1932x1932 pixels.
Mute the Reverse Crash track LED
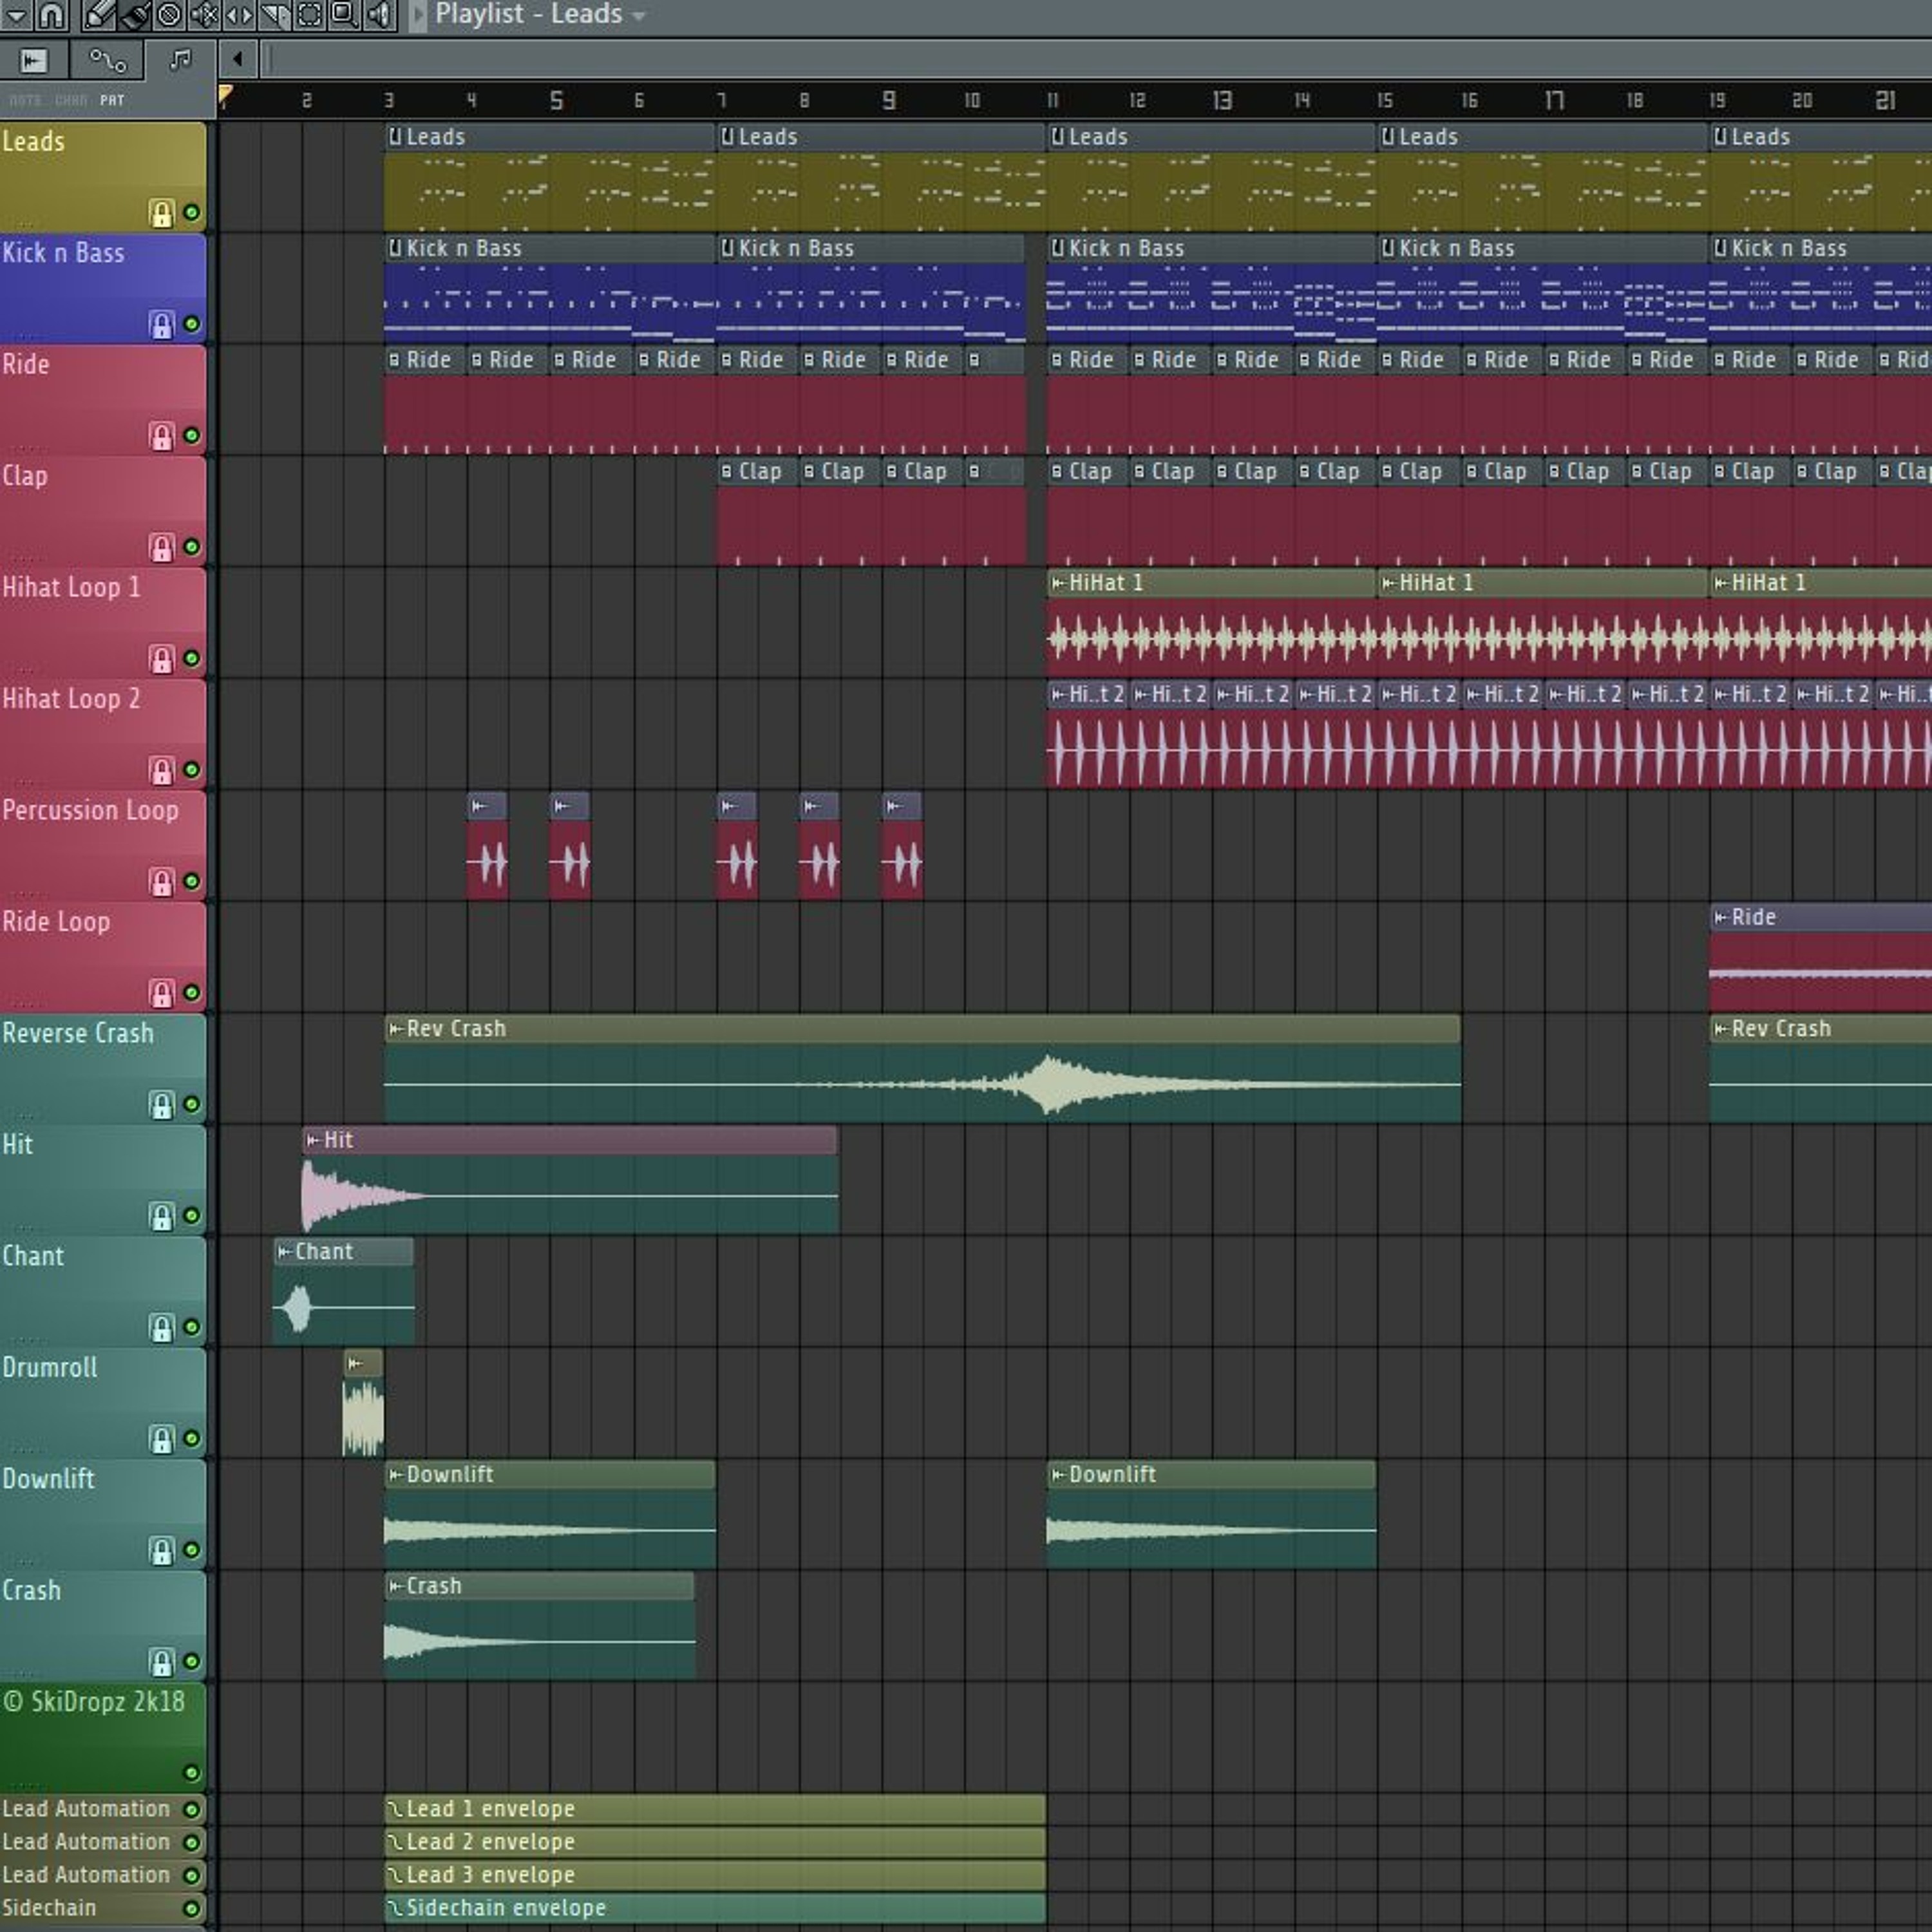pyautogui.click(x=191, y=1104)
